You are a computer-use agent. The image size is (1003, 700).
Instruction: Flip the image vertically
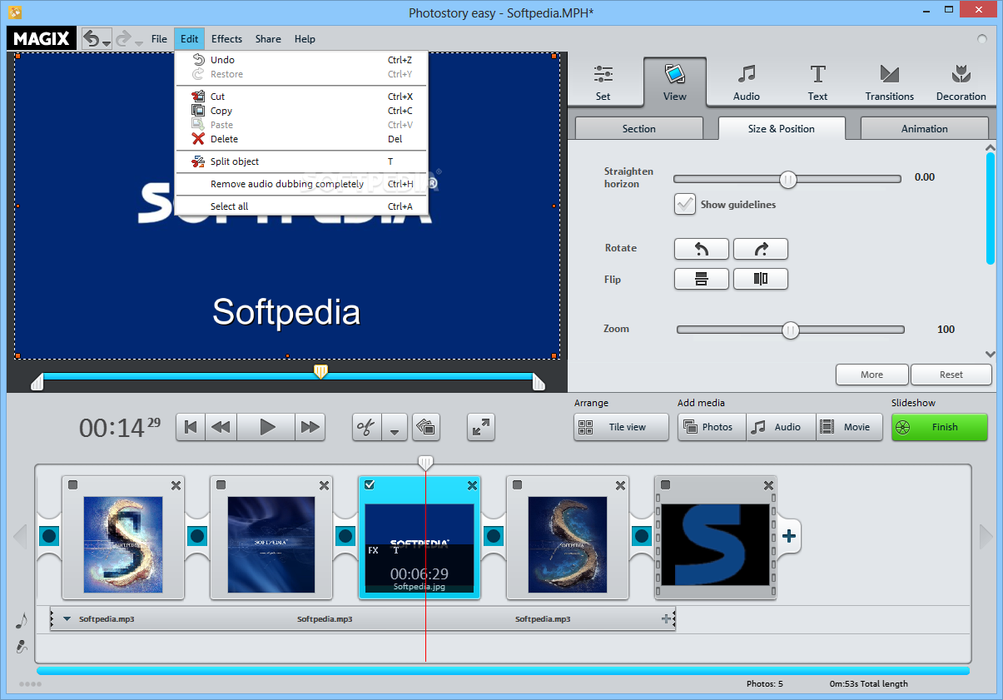click(x=701, y=279)
